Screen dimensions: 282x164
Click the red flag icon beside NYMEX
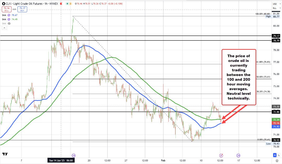click(61, 4)
